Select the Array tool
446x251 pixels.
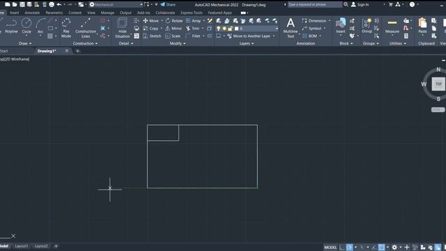click(194, 21)
